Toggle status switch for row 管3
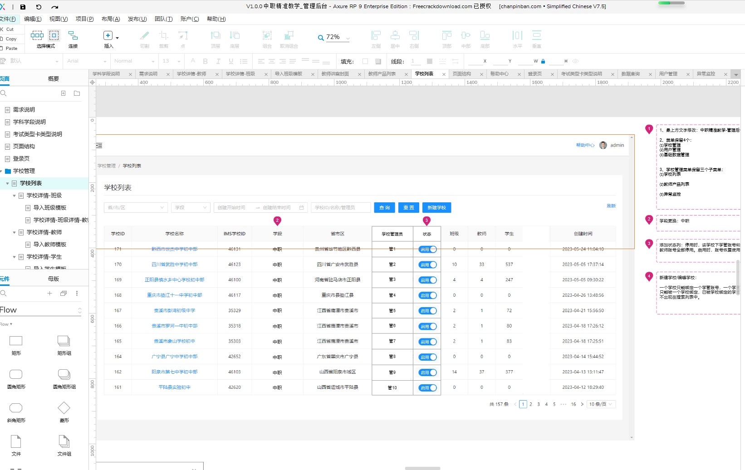The width and height of the screenshot is (745, 470). (427, 280)
